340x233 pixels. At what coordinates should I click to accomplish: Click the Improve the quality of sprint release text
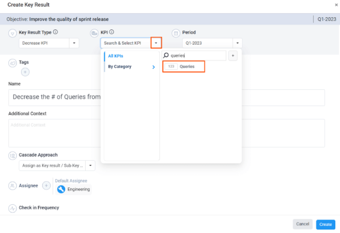coord(69,19)
